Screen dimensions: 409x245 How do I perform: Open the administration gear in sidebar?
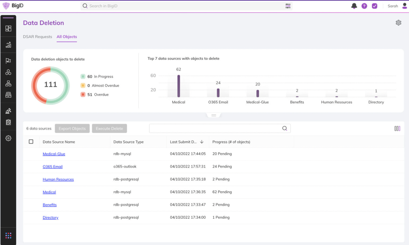click(8, 138)
